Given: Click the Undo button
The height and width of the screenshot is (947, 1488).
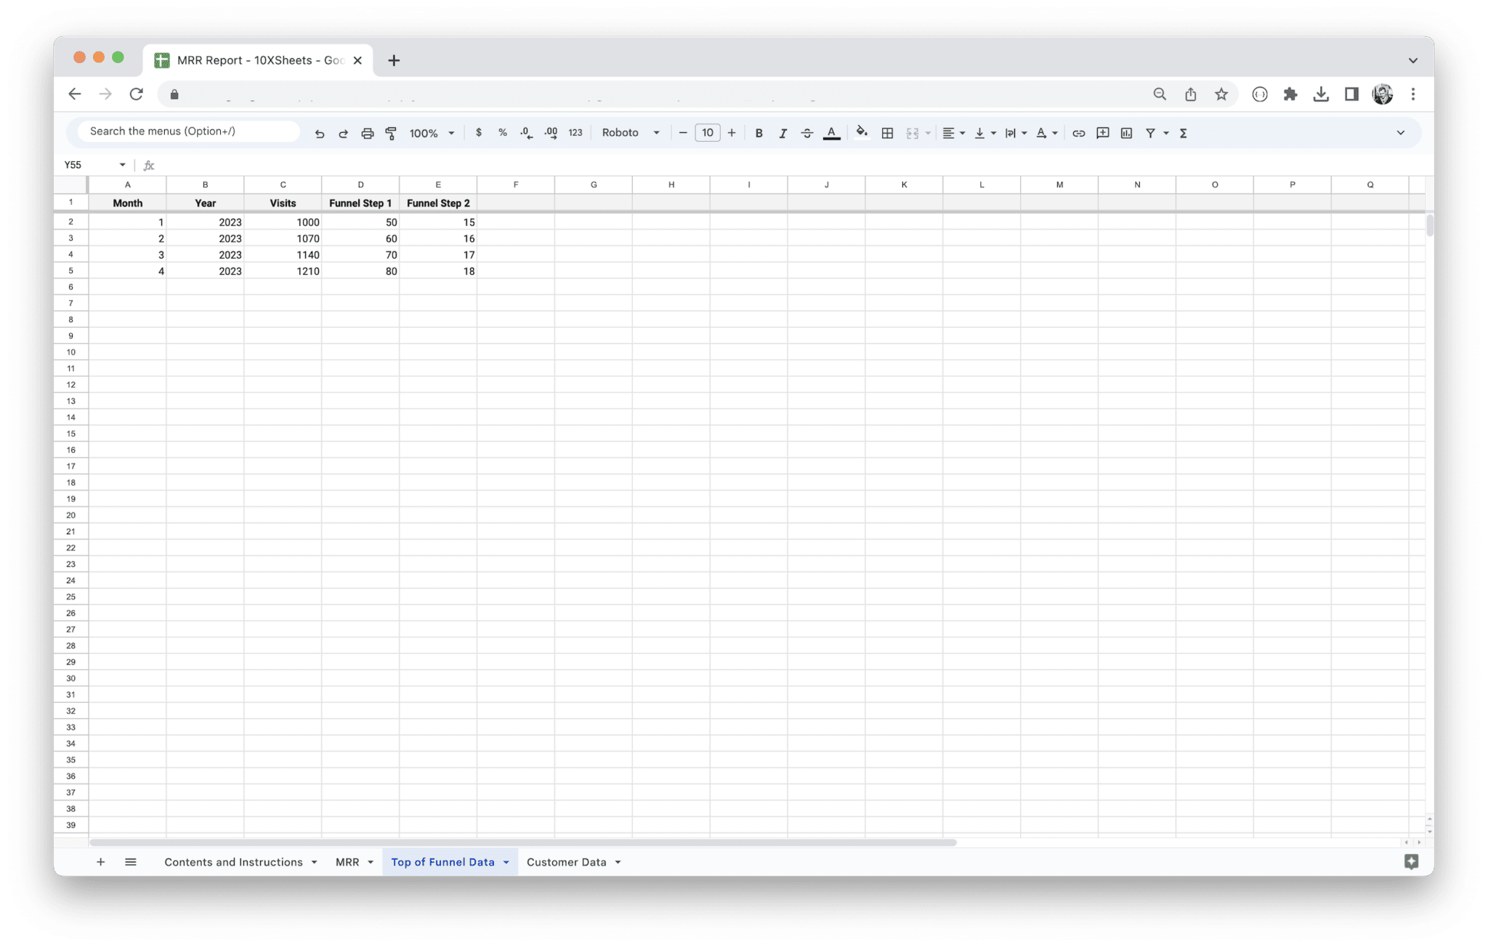Looking at the screenshot, I should 320,133.
